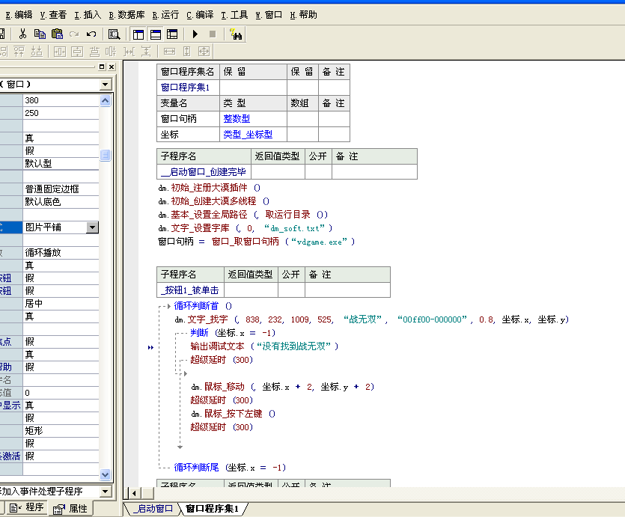This screenshot has height=517, width=625.
Task: Open the E.编辑 menu
Action: [x=19, y=15]
